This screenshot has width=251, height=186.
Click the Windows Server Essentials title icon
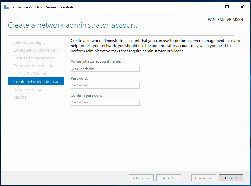pyautogui.click(x=6, y=7)
